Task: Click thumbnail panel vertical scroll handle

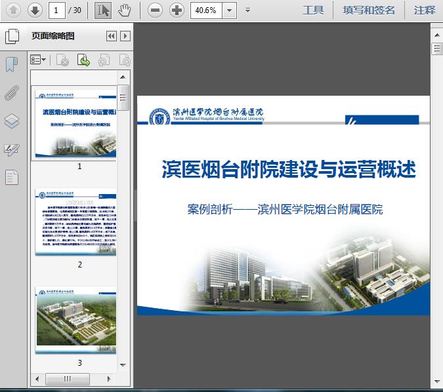Action: tap(123, 98)
